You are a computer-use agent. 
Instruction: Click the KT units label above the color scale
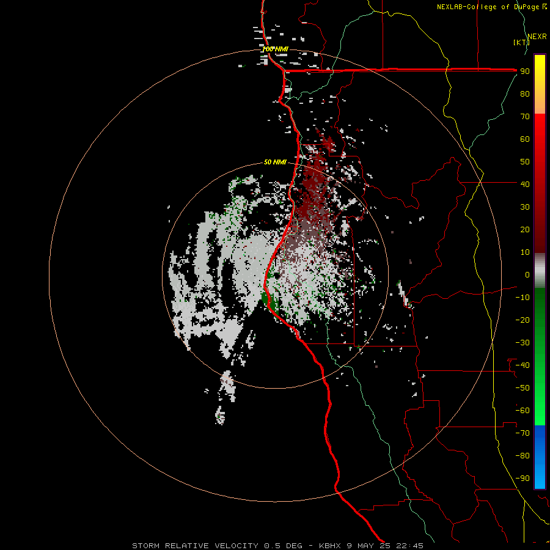pos(521,42)
